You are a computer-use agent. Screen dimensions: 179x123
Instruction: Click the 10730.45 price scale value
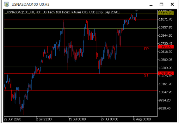[x=165, y=44]
